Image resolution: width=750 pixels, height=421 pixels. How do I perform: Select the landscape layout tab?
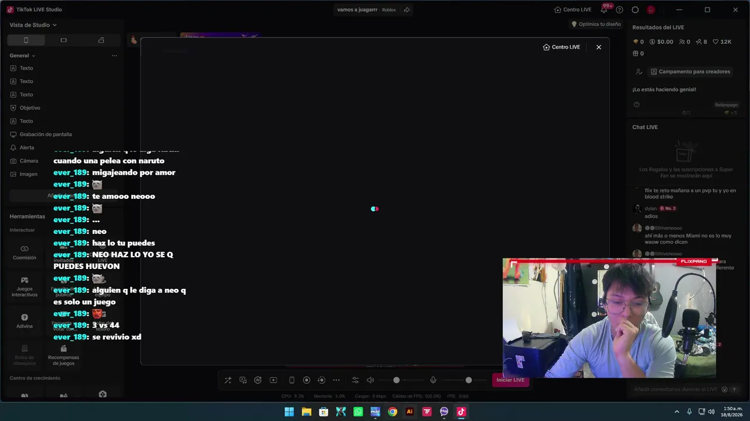[x=63, y=40]
